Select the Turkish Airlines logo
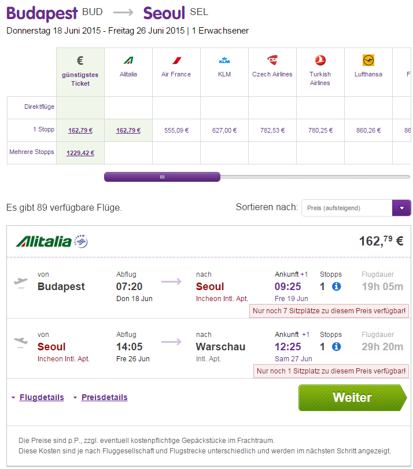Viewport: 413px width, 469px height. pos(320,60)
